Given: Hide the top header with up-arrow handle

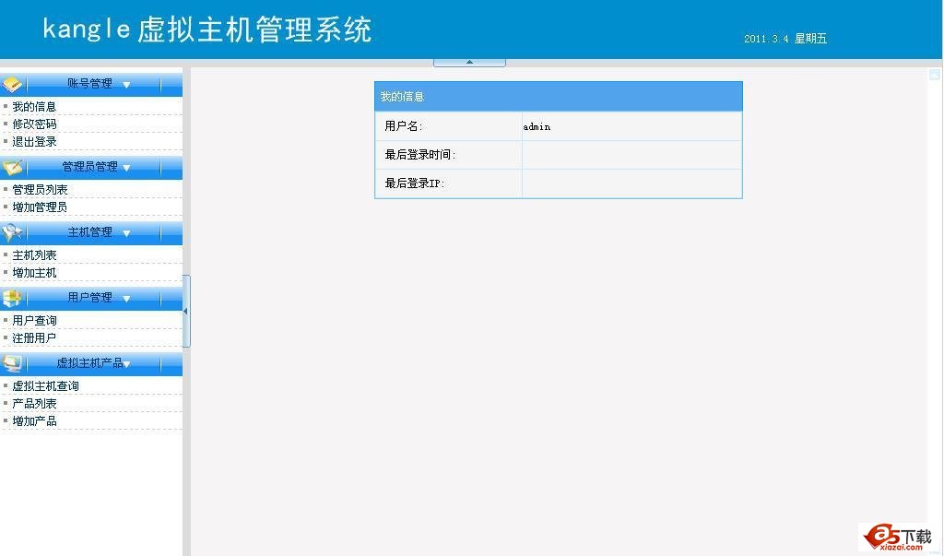Looking at the screenshot, I should tap(469, 62).
